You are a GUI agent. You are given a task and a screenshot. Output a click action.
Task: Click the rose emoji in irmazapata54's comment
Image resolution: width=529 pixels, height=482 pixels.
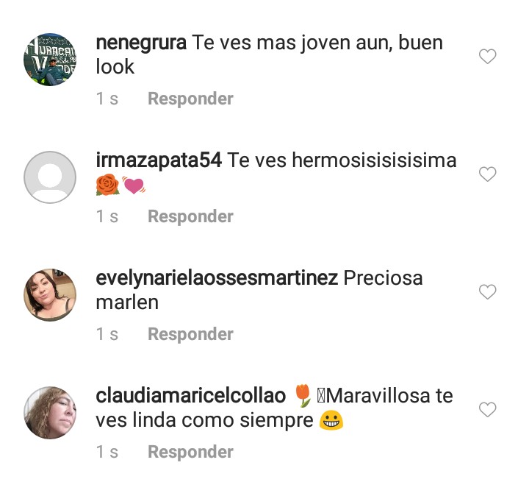click(107, 185)
